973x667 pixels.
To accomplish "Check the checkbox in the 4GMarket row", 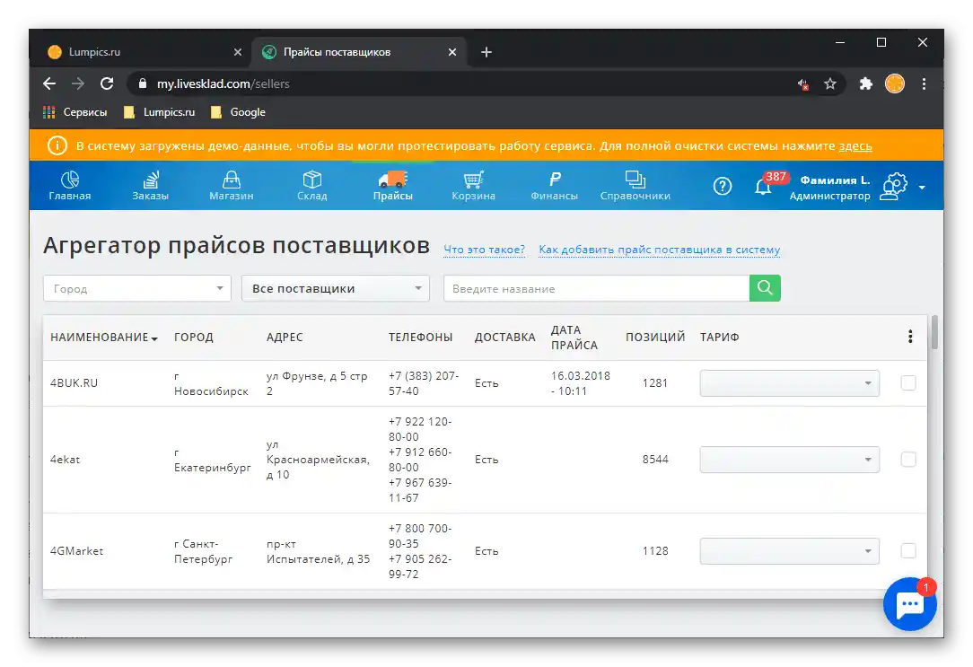I will tap(907, 550).
